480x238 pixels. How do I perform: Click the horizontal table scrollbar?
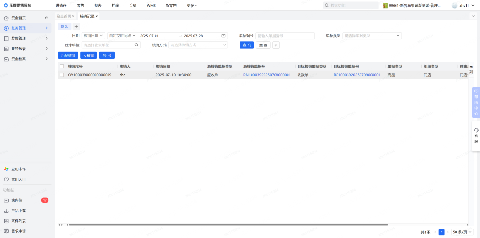(227, 224)
